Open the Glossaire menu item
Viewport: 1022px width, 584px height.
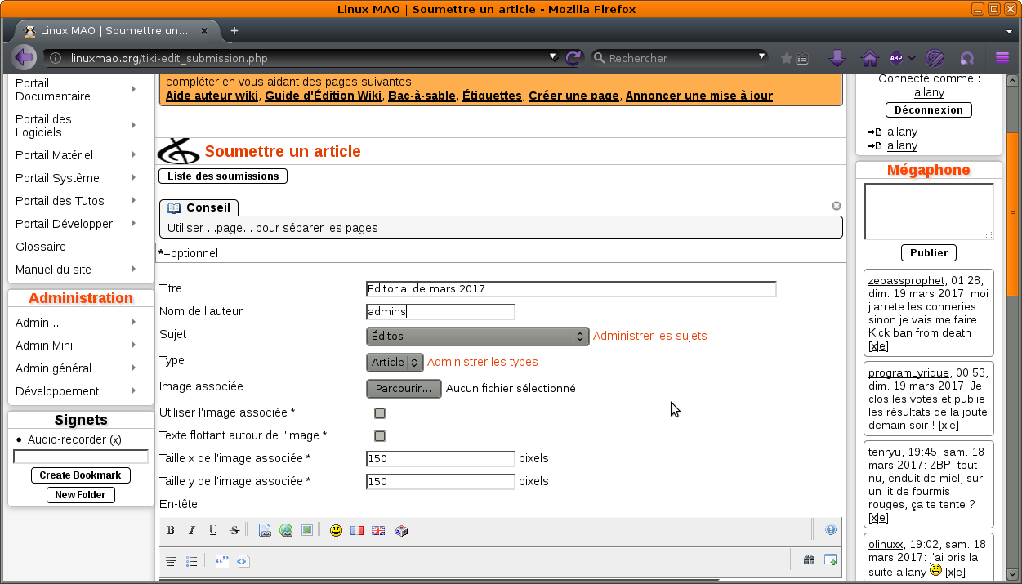pos(41,247)
